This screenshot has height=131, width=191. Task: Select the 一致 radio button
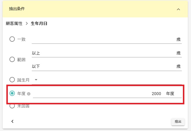[12, 39]
